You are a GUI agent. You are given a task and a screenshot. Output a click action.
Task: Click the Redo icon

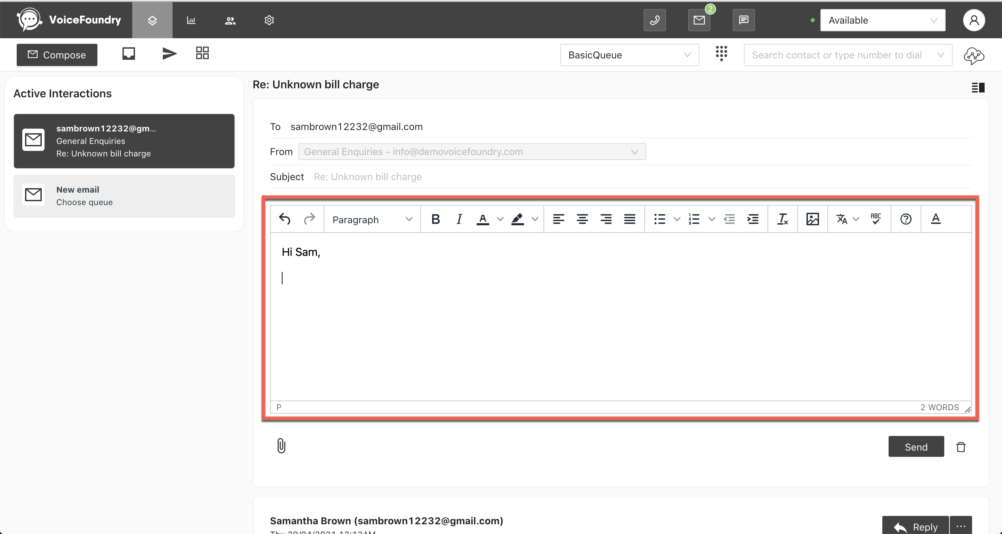tap(309, 219)
